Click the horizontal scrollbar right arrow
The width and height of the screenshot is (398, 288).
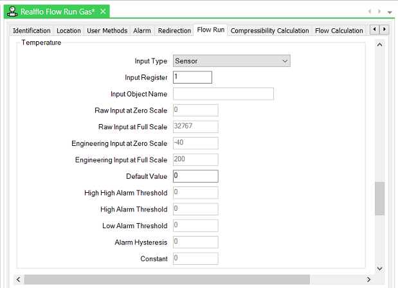pos(368,280)
